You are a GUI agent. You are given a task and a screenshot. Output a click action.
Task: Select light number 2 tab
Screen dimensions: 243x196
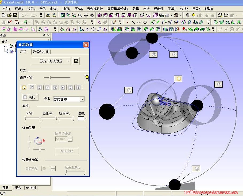32,87
